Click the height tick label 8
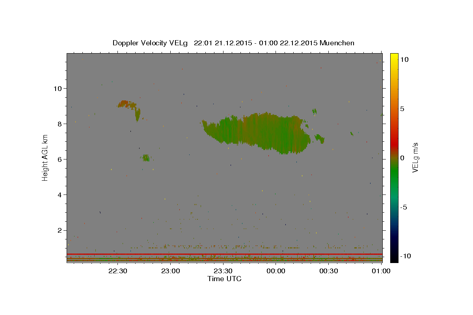473x315 pixels. click(x=60, y=124)
